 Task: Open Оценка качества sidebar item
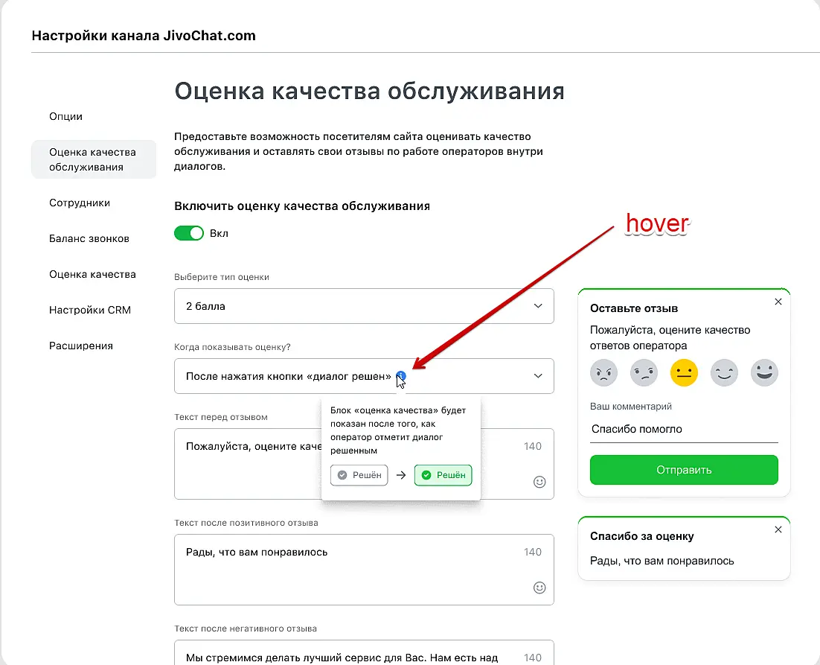coord(92,274)
